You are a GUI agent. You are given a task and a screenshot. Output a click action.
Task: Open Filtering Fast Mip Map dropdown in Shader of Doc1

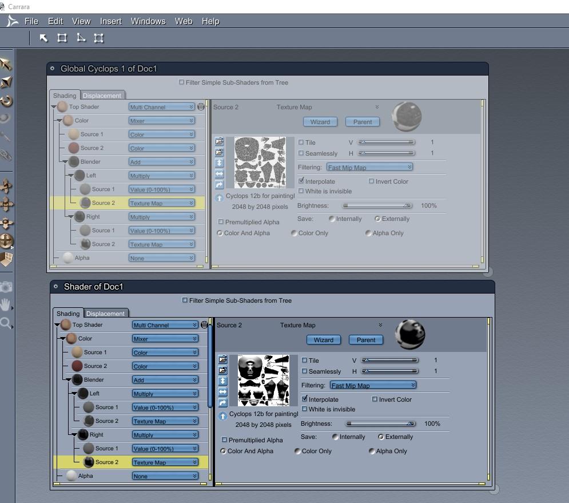(373, 385)
